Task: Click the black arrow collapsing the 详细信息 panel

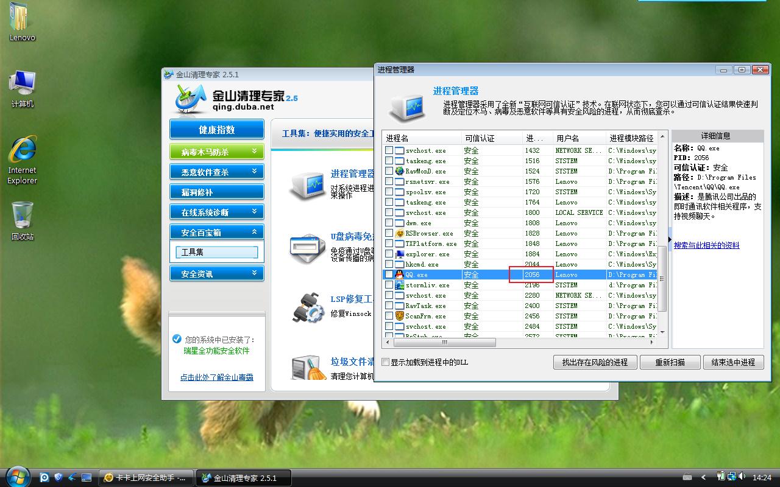Action: (x=670, y=240)
